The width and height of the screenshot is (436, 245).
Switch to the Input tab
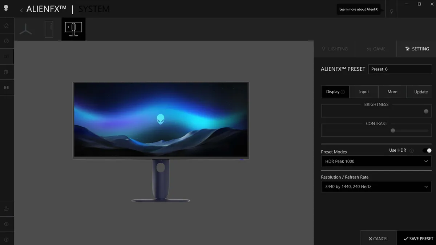[x=364, y=91]
